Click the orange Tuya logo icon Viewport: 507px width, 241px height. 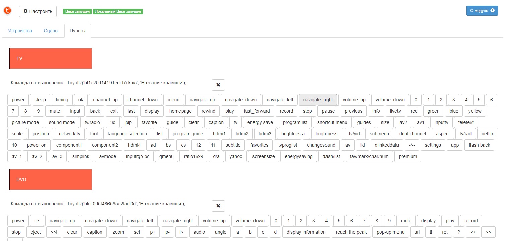[7, 11]
